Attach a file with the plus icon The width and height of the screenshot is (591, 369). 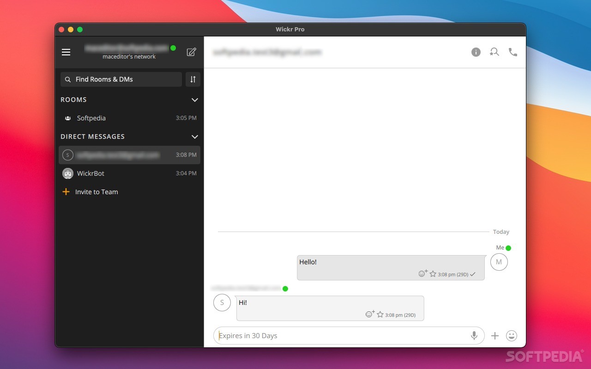tap(495, 335)
